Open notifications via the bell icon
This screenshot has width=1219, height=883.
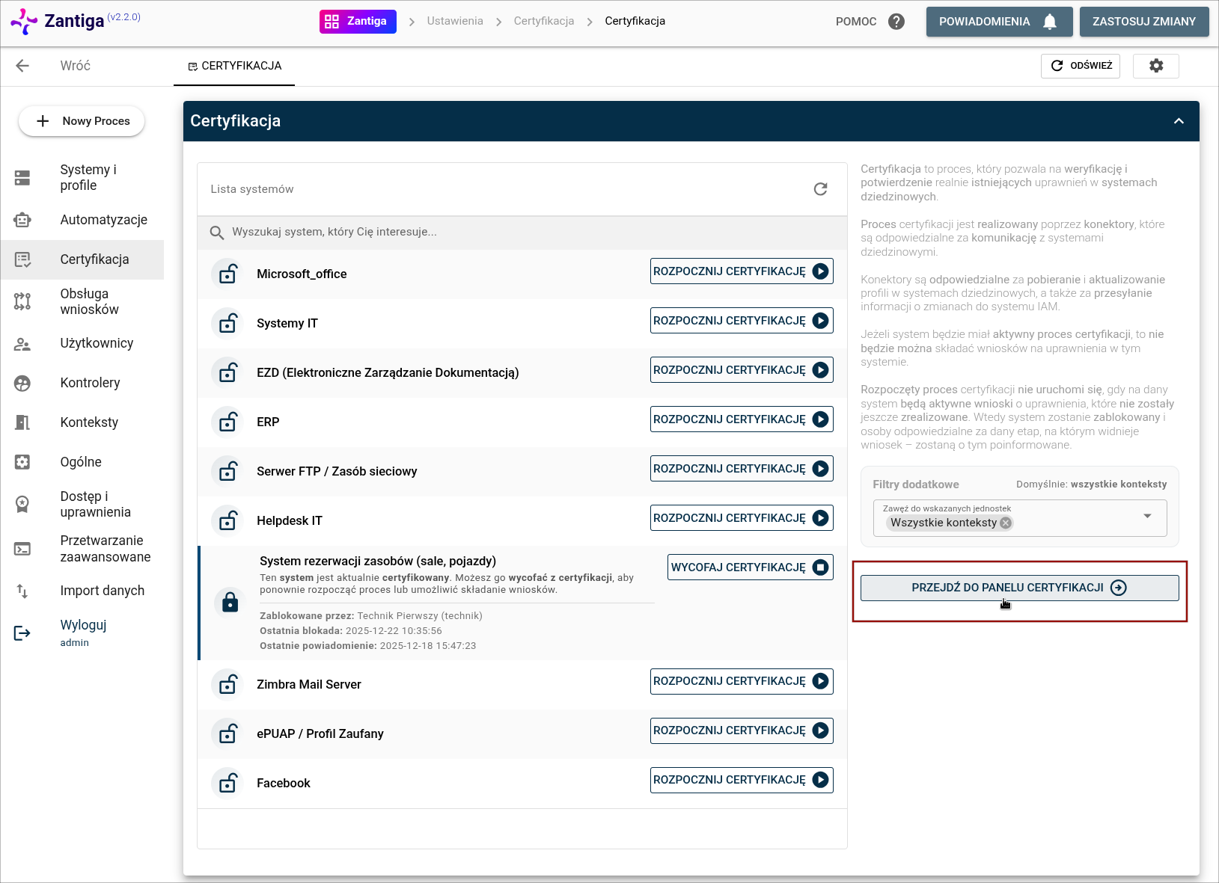point(1049,22)
